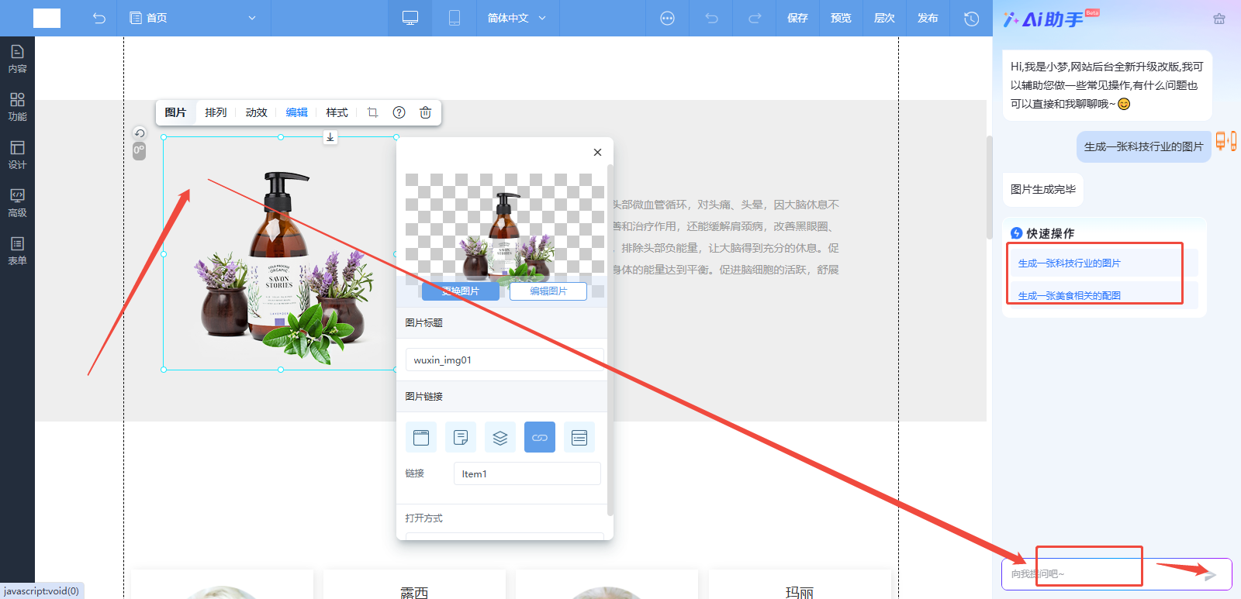Click the redo arrow in the toolbar
This screenshot has width=1241, height=599.
(755, 18)
